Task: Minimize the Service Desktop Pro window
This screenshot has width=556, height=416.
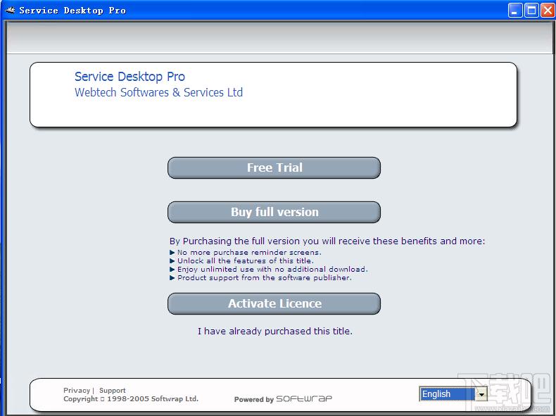Action: pos(515,10)
